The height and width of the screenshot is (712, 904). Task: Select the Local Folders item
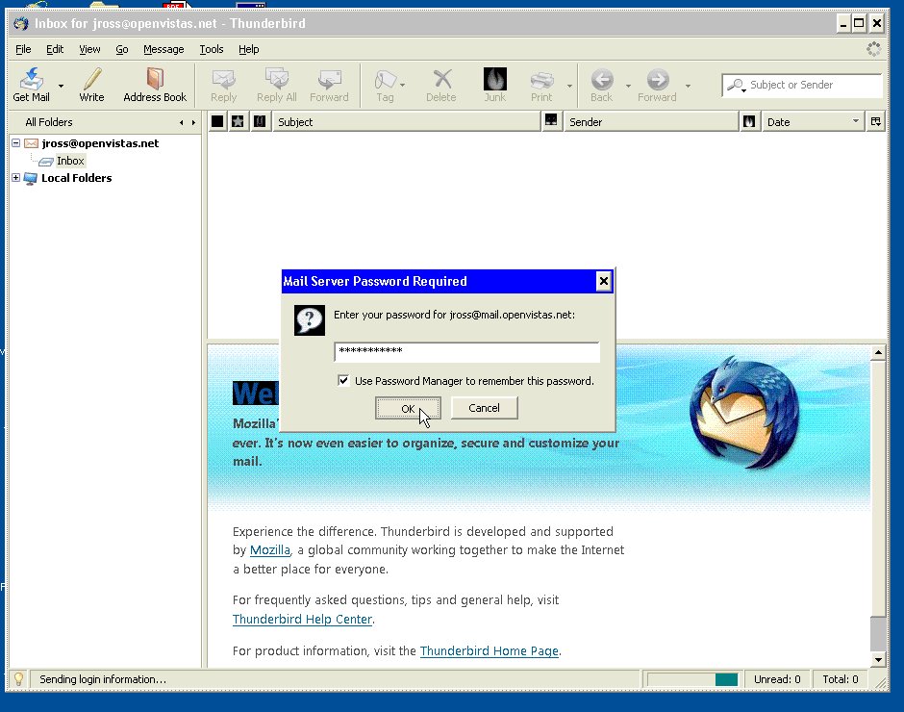coord(77,178)
